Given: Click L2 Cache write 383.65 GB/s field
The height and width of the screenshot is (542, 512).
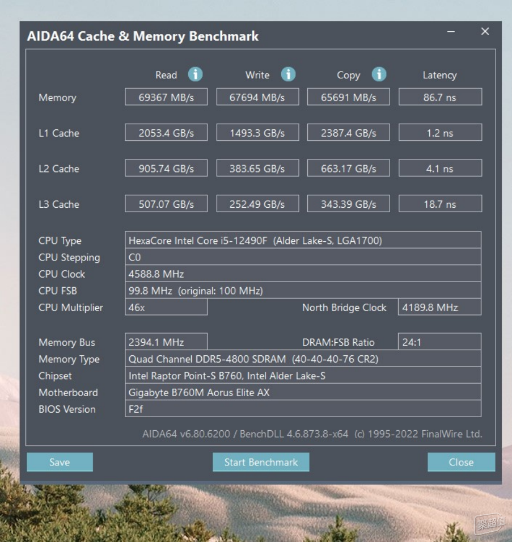Looking at the screenshot, I should click(x=257, y=168).
